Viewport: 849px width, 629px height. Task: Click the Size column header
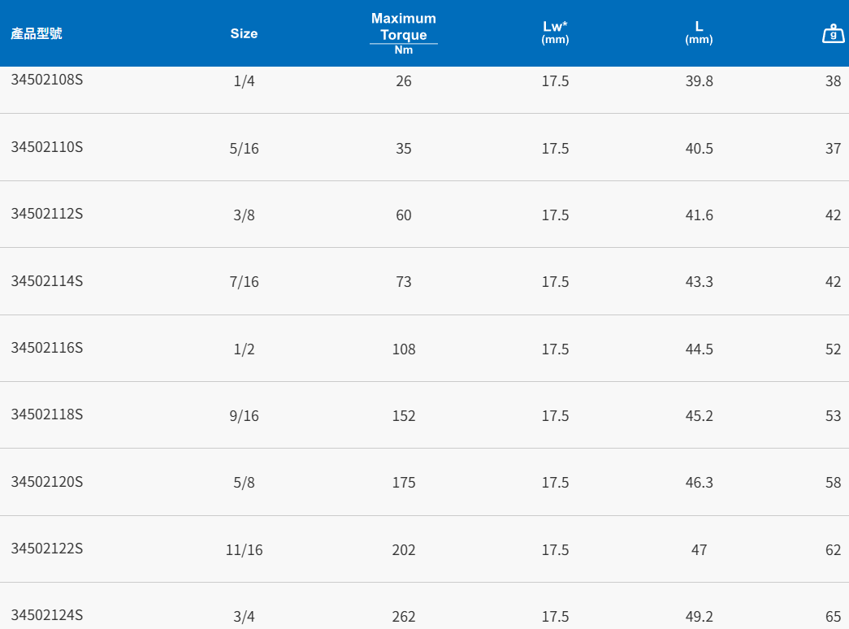[244, 33]
